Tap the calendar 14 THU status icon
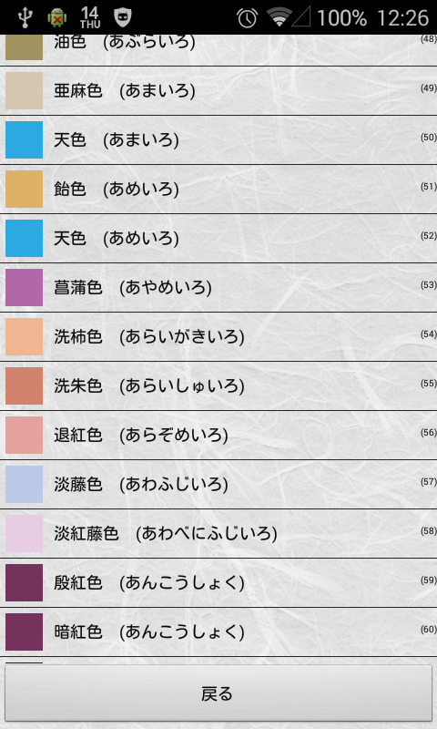 [89, 17]
